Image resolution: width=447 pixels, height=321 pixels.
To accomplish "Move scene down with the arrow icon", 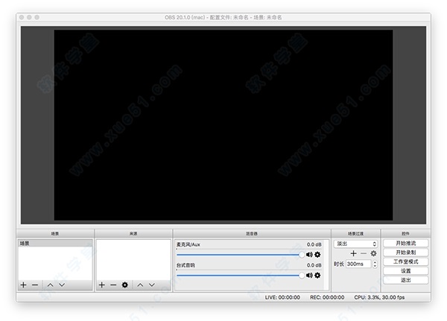I will click(62, 285).
